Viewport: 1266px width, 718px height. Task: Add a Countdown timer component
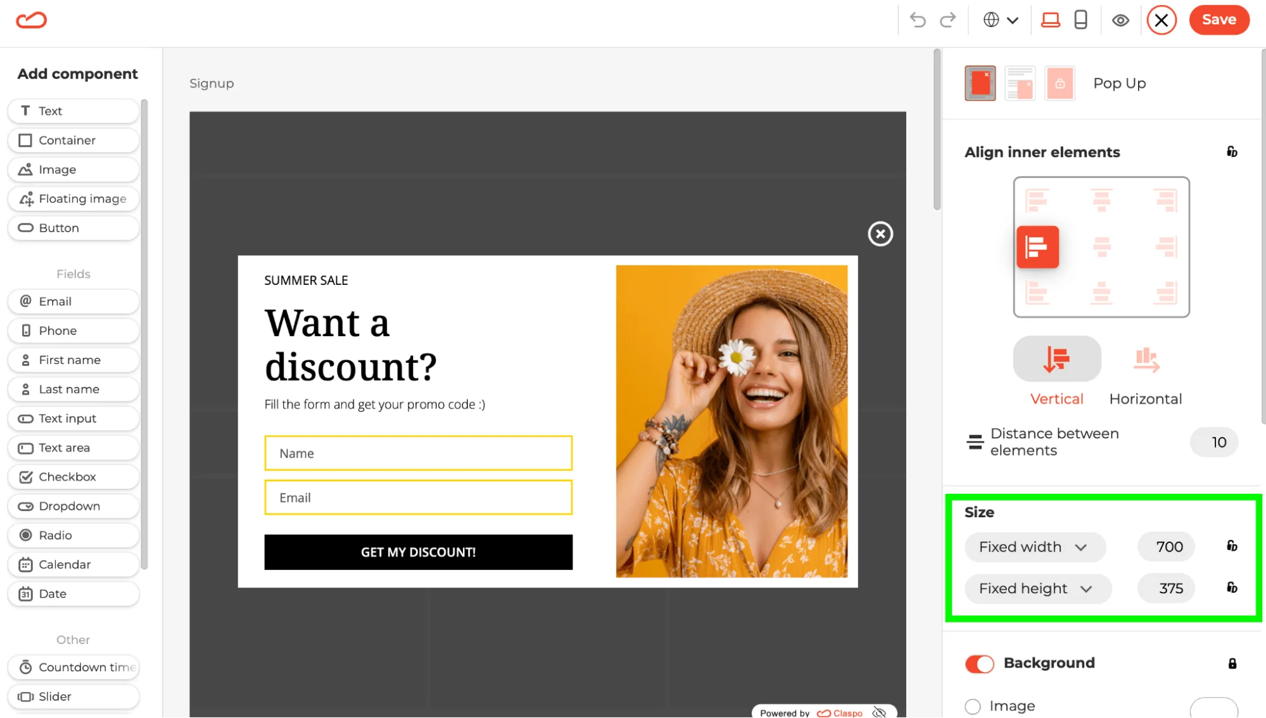pyautogui.click(x=73, y=667)
